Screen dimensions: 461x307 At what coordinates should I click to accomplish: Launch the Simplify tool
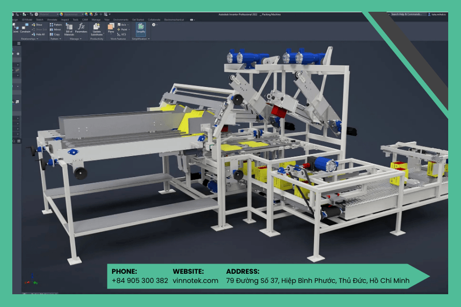coord(140,28)
